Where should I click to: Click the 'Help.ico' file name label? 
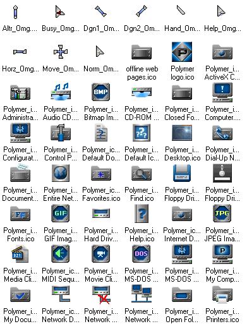click(x=142, y=239)
